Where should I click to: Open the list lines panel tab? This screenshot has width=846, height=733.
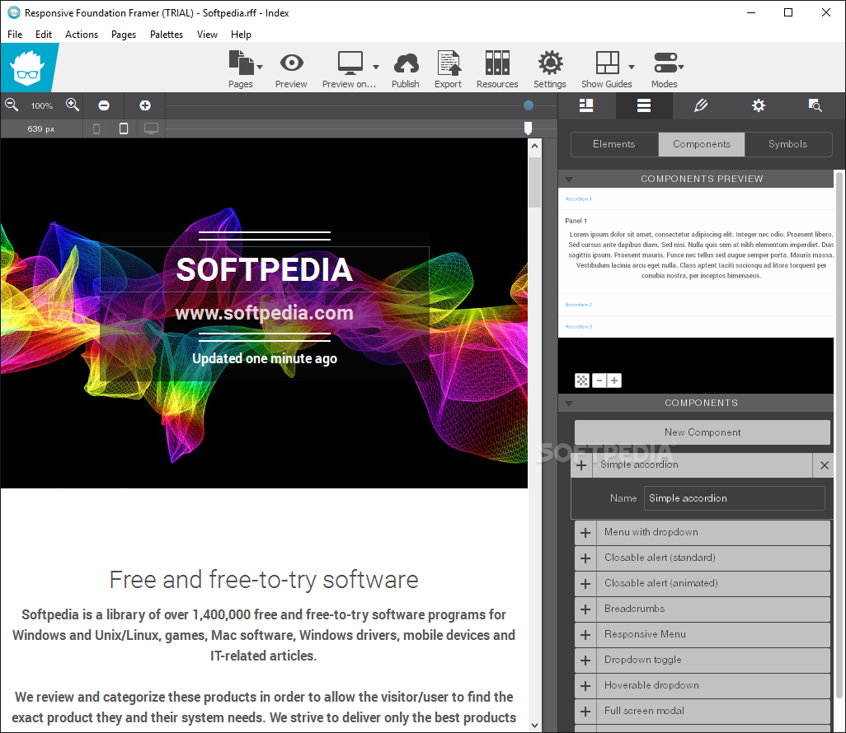coord(644,105)
